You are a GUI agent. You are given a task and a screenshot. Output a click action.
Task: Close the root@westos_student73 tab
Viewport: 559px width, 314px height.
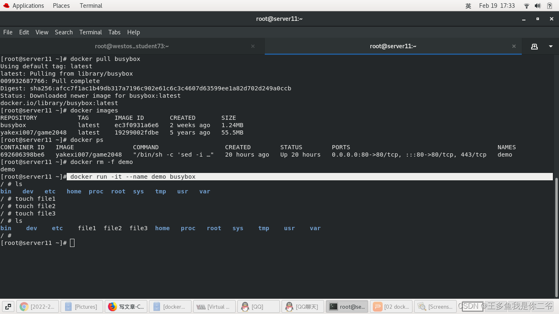coord(253,47)
